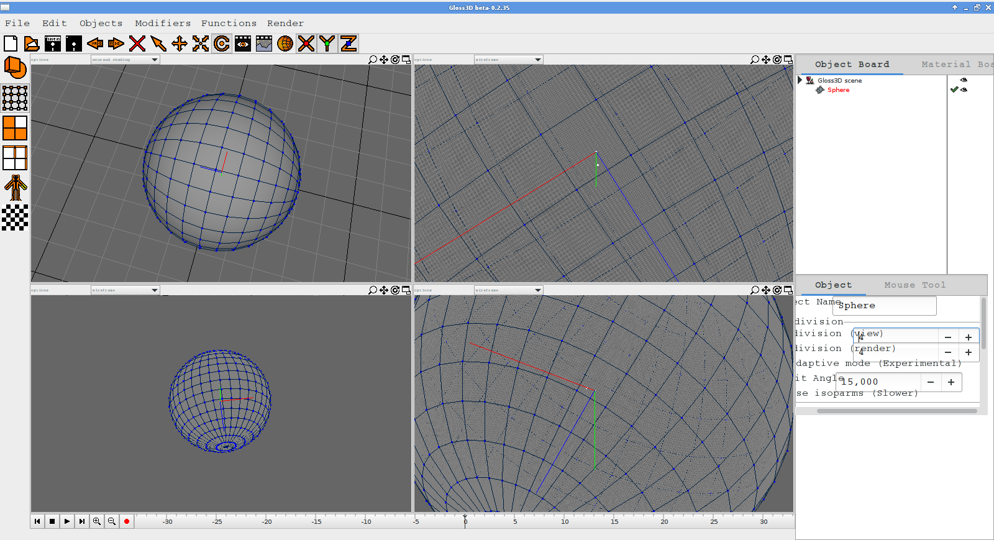Select the Pick arrow tool
The image size is (994, 540).
(x=158, y=43)
